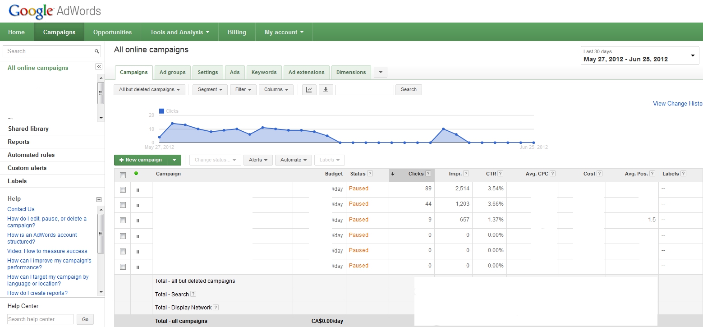Image resolution: width=703 pixels, height=327 pixels.
Task: Open All but deleted campaigns dropdown
Action: click(149, 90)
